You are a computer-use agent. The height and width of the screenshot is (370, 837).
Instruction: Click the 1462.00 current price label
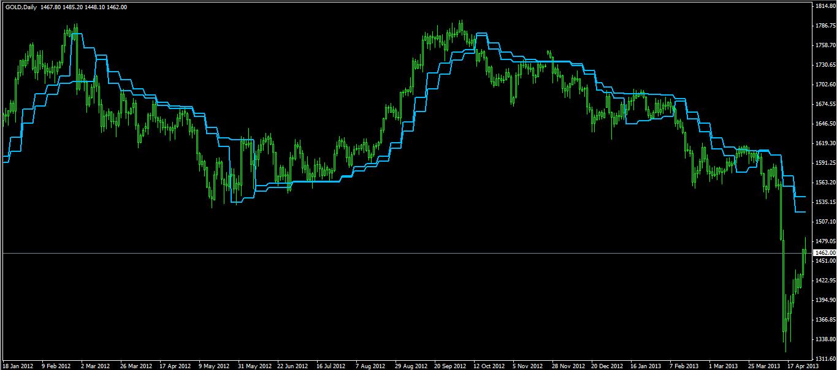(x=824, y=252)
